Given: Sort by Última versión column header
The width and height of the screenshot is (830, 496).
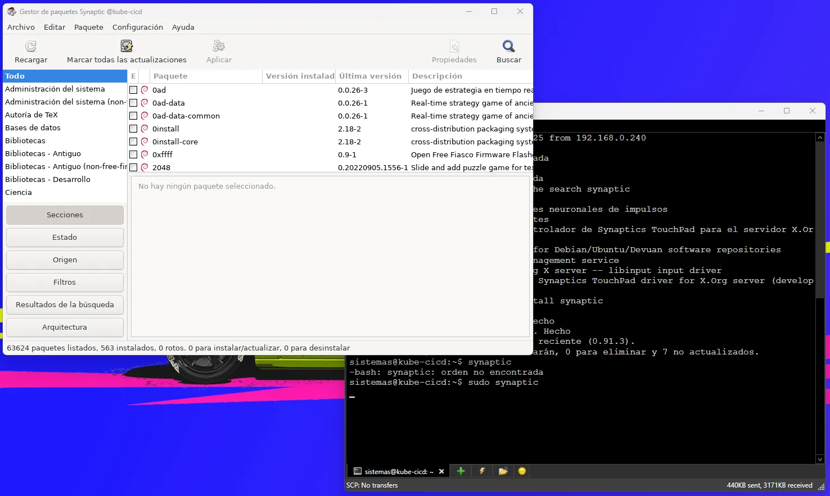Looking at the screenshot, I should (371, 76).
